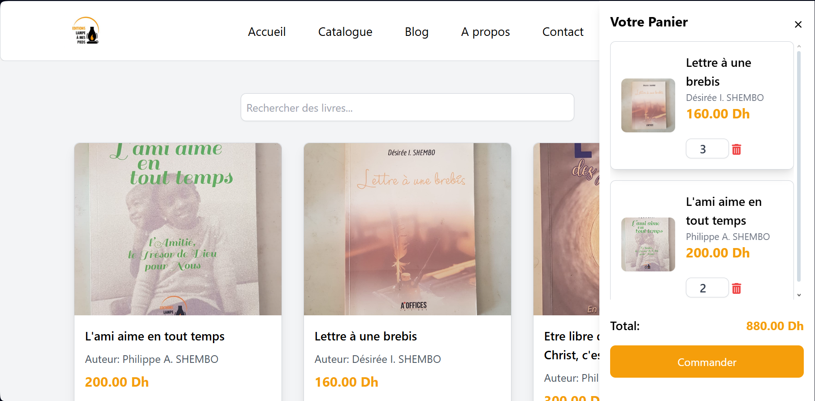Open the Contact page
This screenshot has width=815, height=401.
pyautogui.click(x=563, y=32)
